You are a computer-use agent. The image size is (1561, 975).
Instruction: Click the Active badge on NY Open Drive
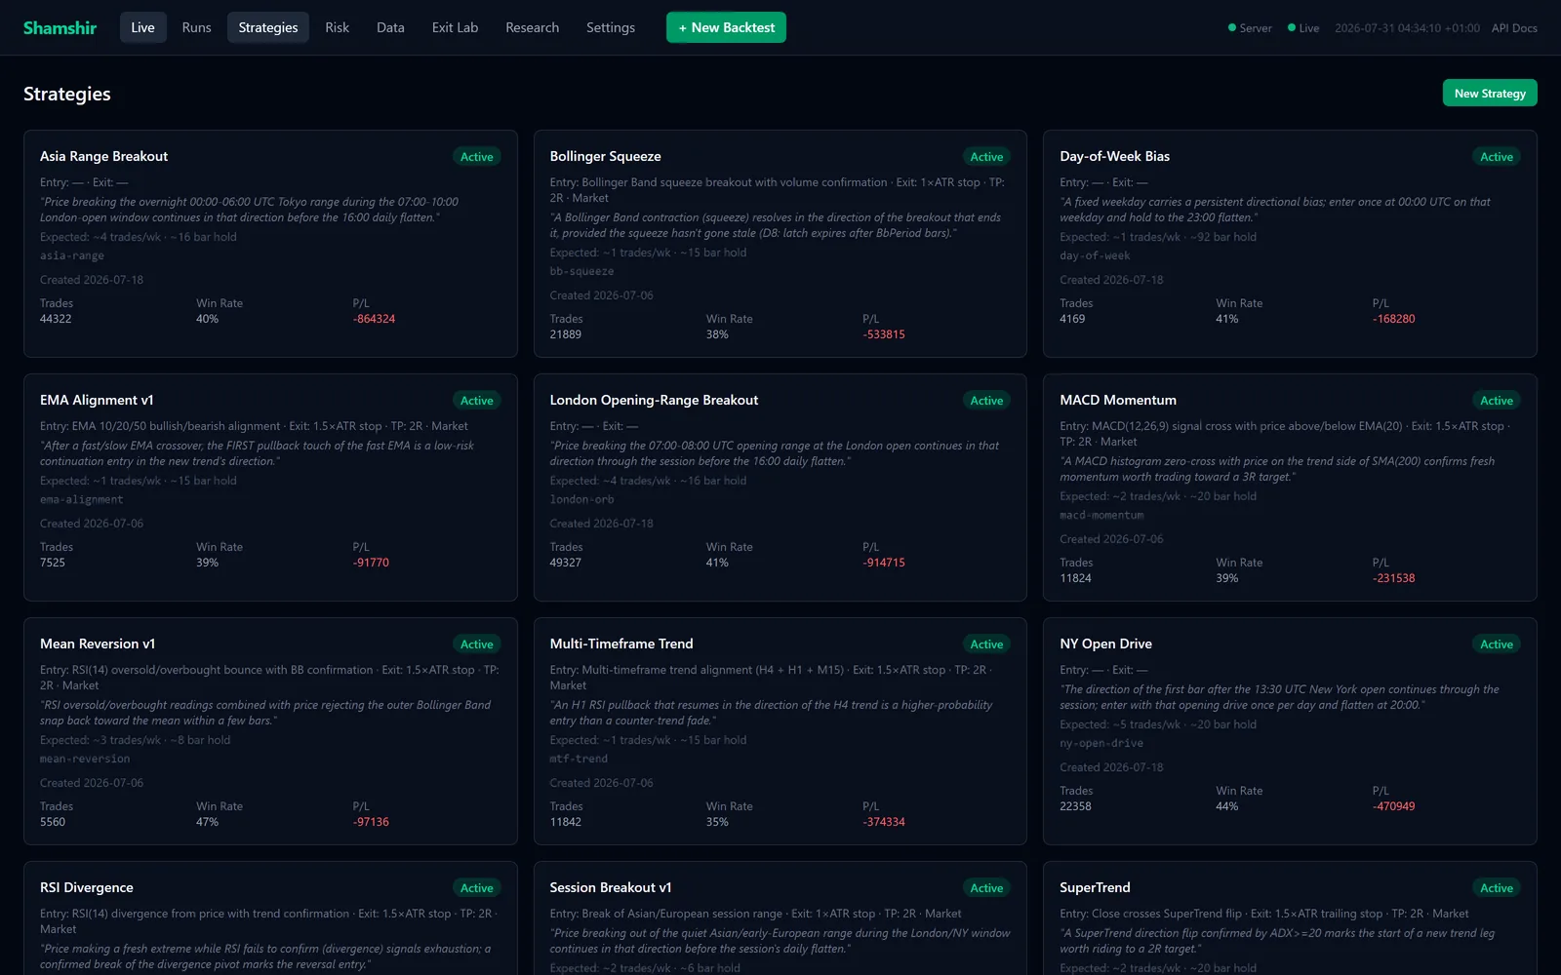[x=1497, y=643]
